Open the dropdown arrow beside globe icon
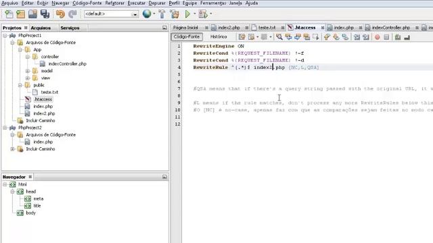This screenshot has height=243, width=433. coord(154,13)
